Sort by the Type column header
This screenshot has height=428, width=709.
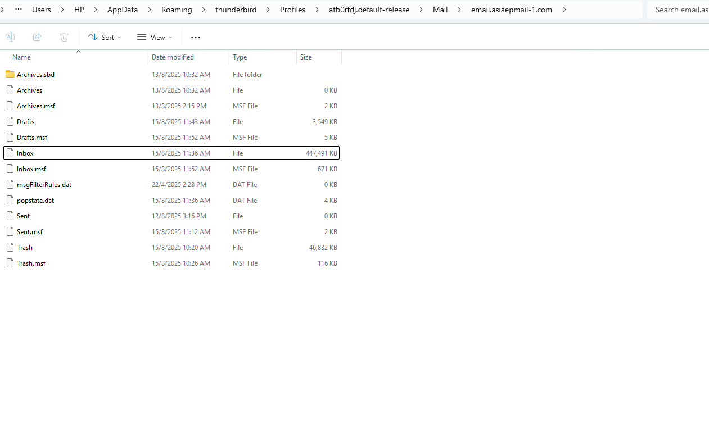(240, 57)
